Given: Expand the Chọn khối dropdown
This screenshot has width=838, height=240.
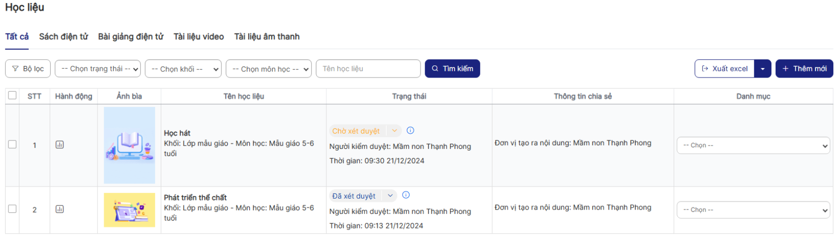Looking at the screenshot, I should pos(183,69).
